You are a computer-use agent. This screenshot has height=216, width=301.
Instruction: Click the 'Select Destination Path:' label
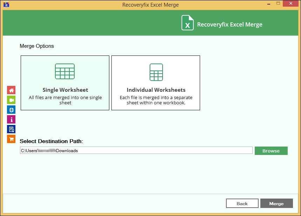pyautogui.click(x=51, y=141)
